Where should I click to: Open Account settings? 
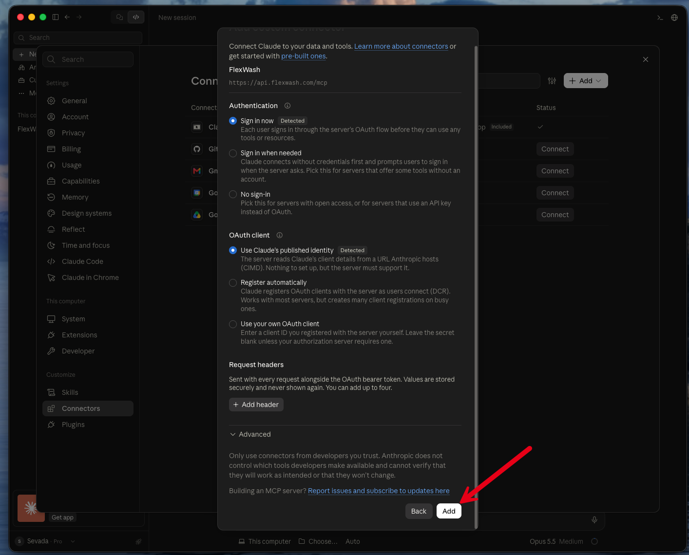pos(88,117)
